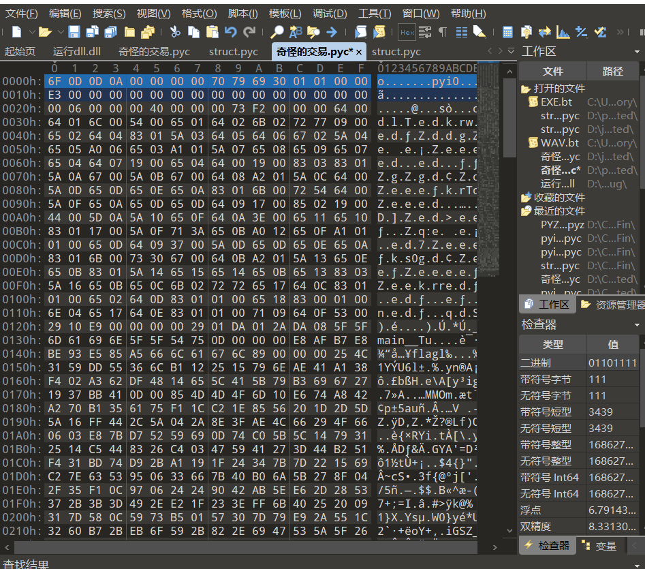645x569 pixels.
Task: Open the 工作区 panel dropdown arrow
Action: [637, 51]
